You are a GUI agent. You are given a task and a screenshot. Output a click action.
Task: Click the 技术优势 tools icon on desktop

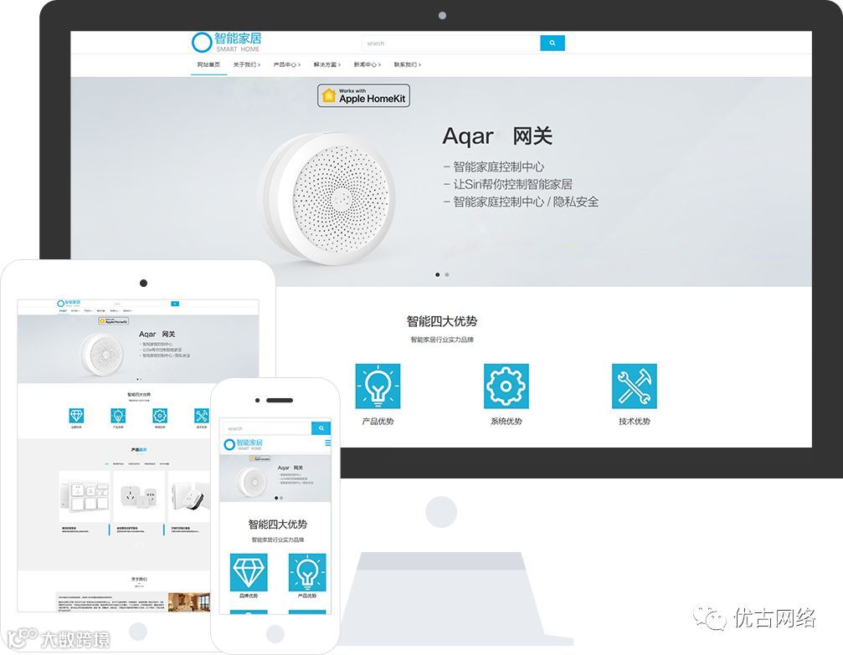pos(635,386)
